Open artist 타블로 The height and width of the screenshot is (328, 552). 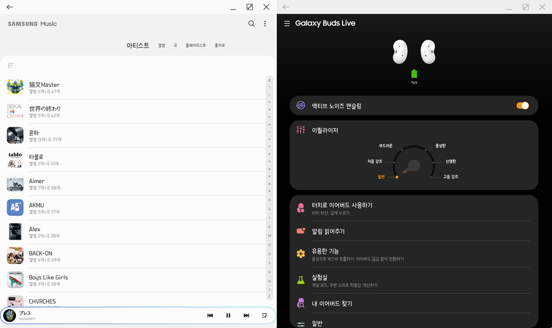[x=134, y=160]
